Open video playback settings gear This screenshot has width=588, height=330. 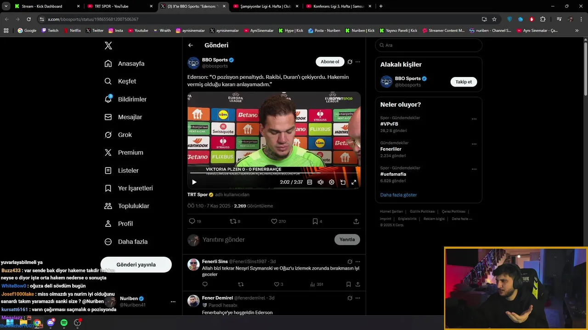click(332, 182)
